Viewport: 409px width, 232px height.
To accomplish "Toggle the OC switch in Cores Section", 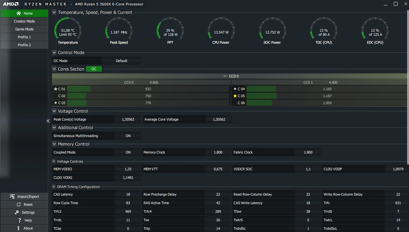I will tap(94, 69).
